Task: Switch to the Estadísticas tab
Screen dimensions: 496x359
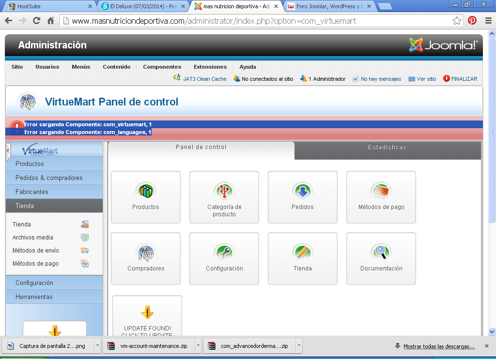Action: (x=387, y=150)
